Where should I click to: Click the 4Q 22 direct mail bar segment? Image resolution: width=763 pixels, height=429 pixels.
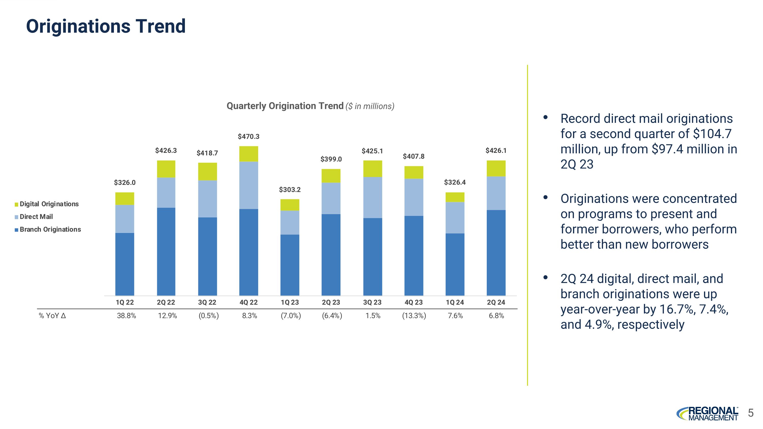pyautogui.click(x=248, y=185)
